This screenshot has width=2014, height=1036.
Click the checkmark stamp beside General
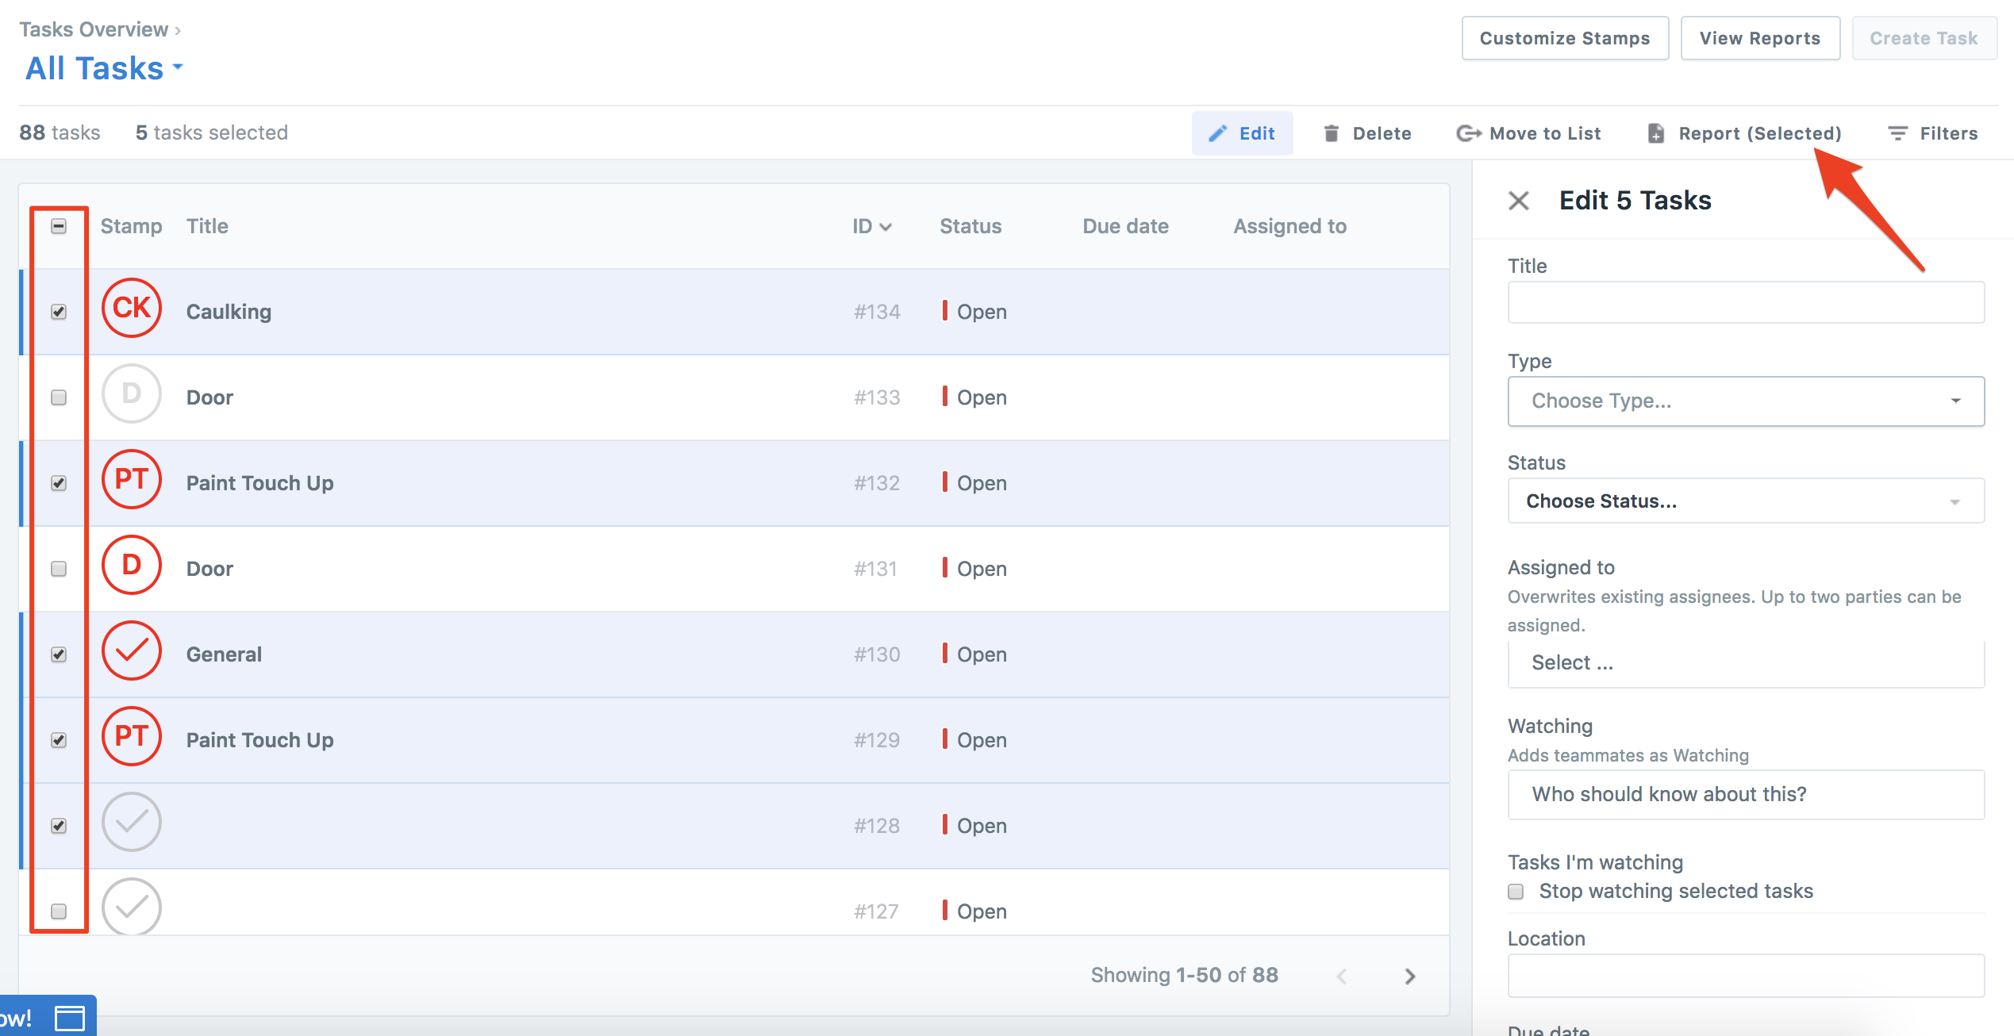tap(131, 651)
